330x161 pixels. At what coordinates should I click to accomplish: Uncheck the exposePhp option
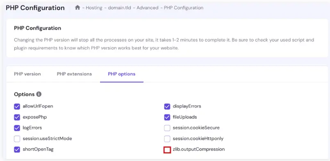17,117
